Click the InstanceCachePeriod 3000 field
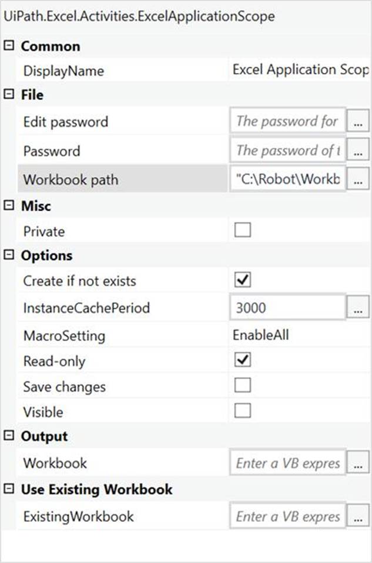This screenshot has height=563, width=372. (288, 308)
